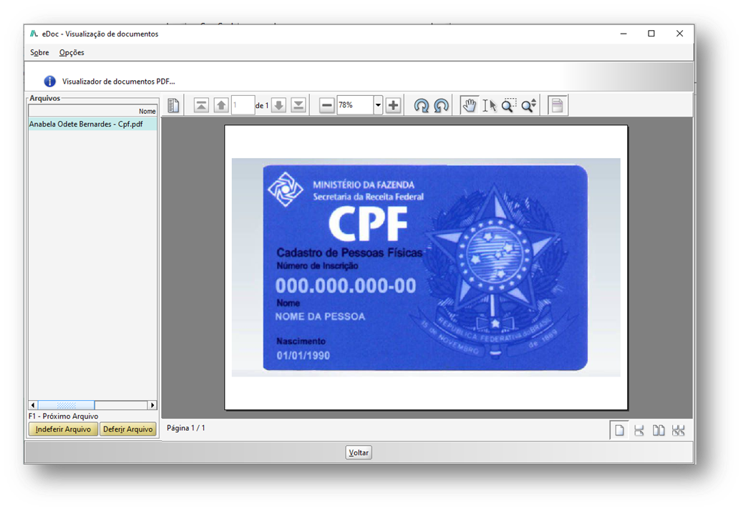Rotate the document counter-clockwise
The width and height of the screenshot is (743, 511).
click(x=441, y=105)
